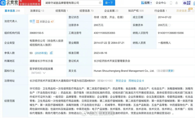Open the mobile phone icon in header
This screenshot has width=195, height=118.
click(171, 3)
